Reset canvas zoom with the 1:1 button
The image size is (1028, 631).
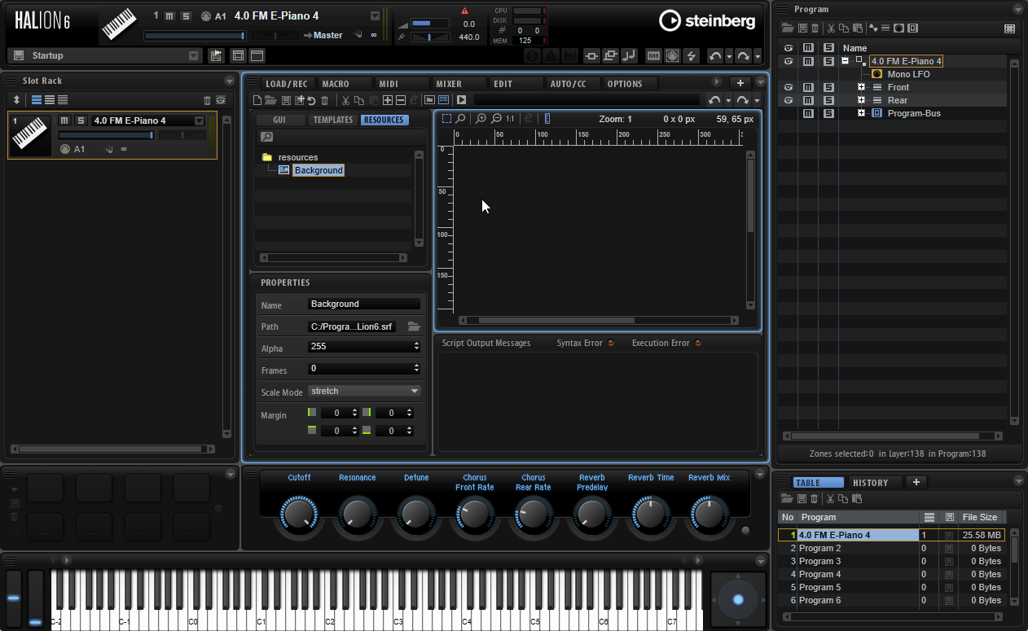(510, 119)
